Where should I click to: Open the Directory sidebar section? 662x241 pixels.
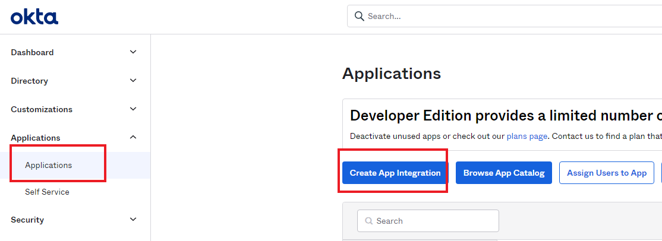click(29, 81)
